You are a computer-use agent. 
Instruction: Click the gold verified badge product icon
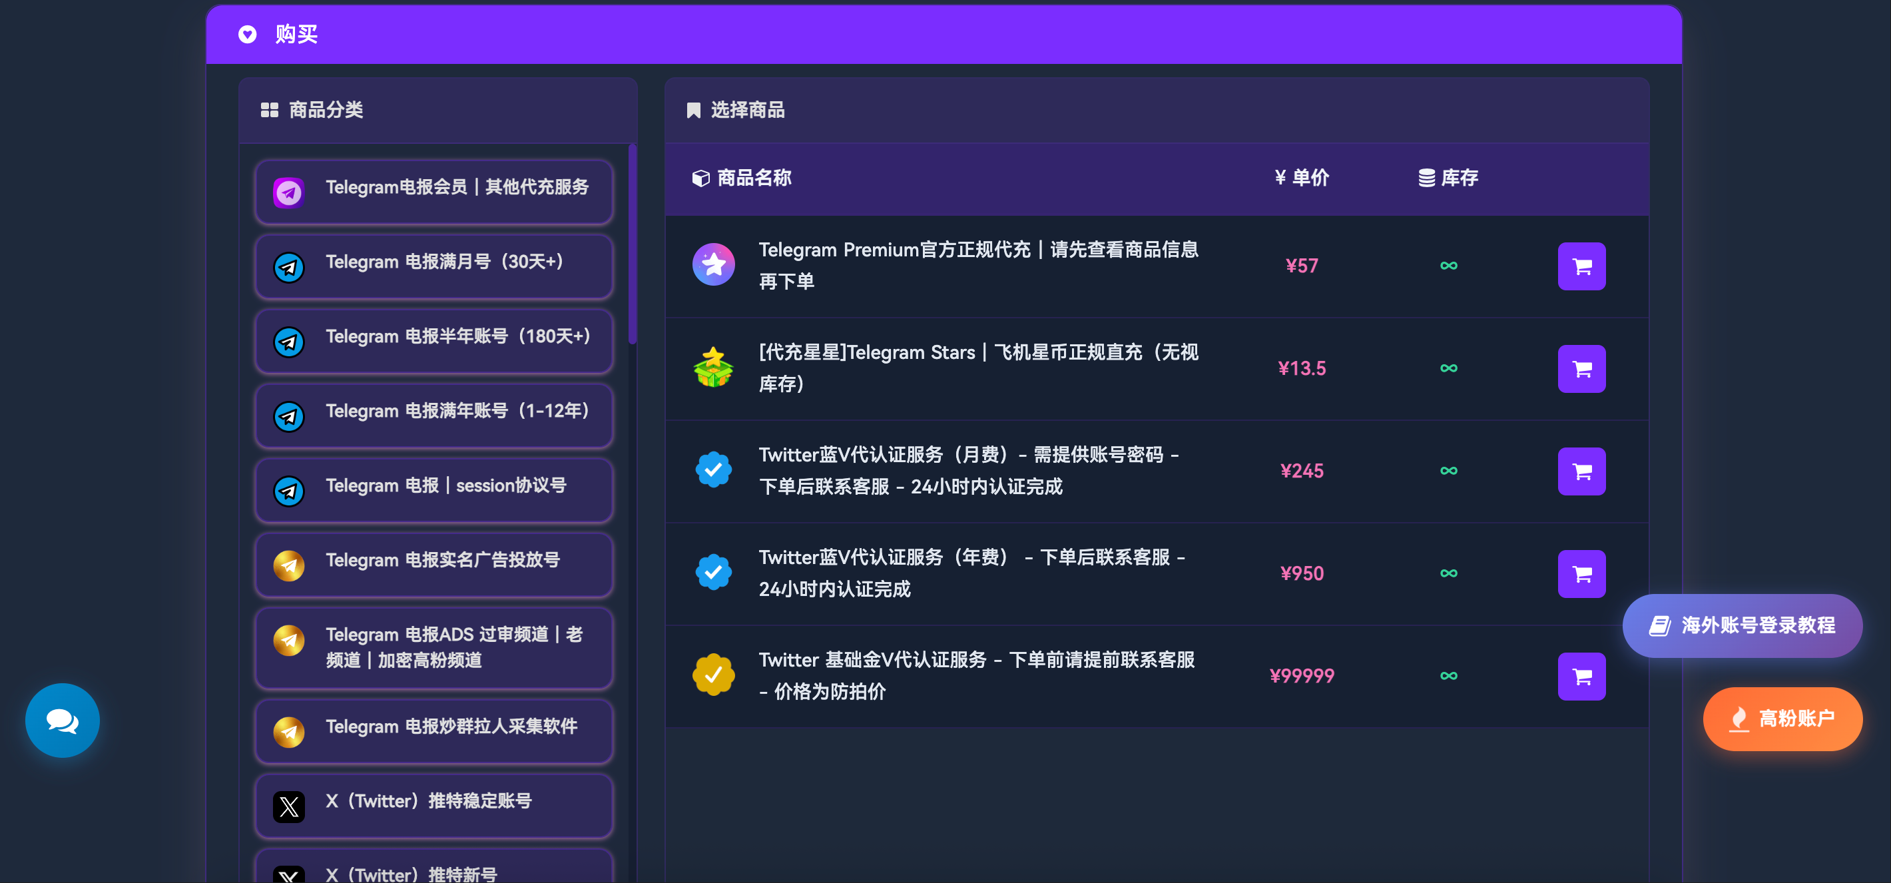(713, 675)
